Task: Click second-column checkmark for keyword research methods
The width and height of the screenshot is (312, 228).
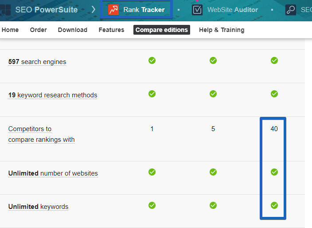Action: [213, 94]
